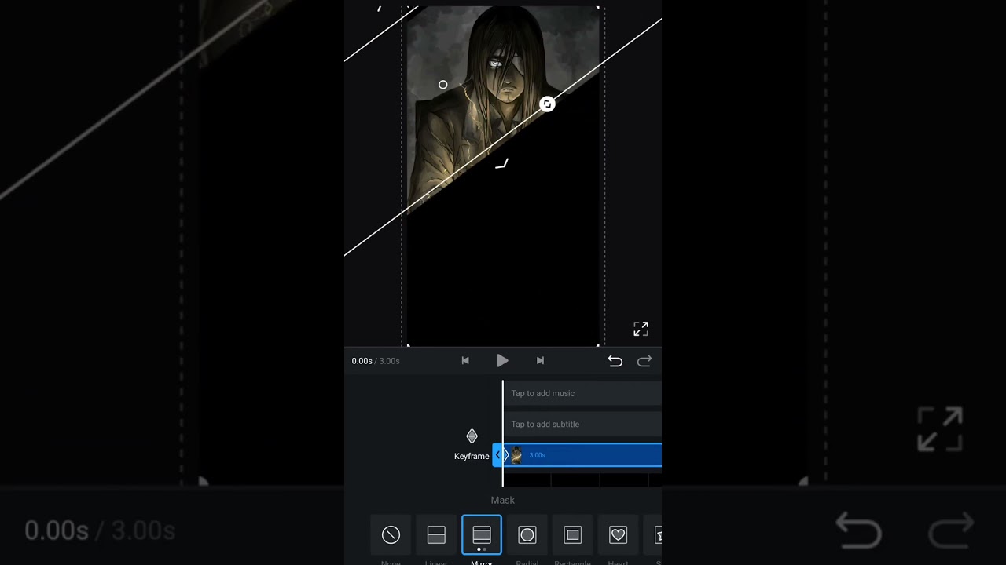Click the 0.00s / 3.00s time readout

click(376, 361)
